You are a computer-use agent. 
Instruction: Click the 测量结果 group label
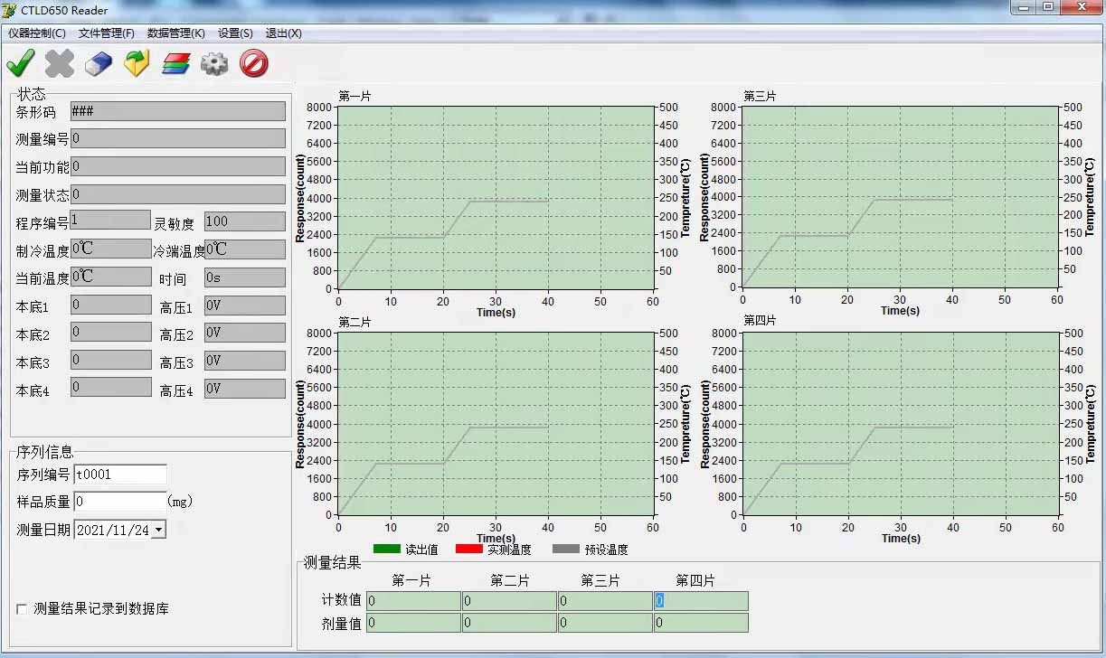(x=332, y=563)
